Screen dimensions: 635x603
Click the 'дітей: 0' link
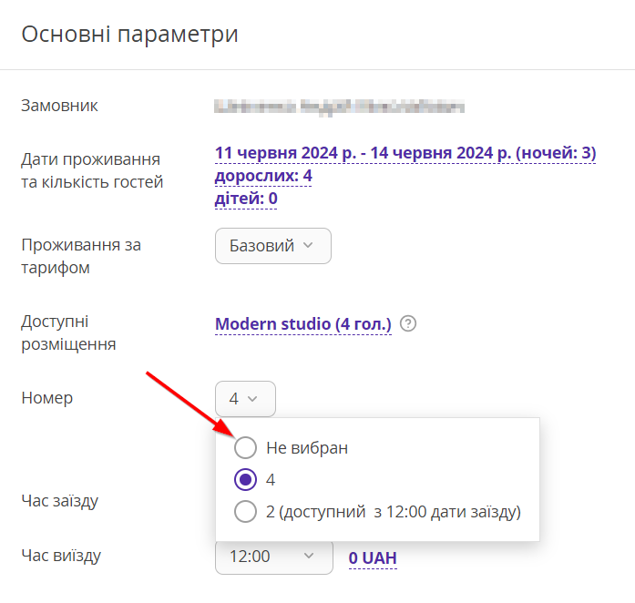(246, 199)
